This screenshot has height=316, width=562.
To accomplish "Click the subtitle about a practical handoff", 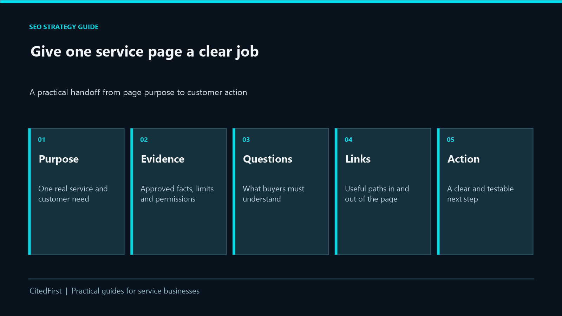I will point(138,92).
